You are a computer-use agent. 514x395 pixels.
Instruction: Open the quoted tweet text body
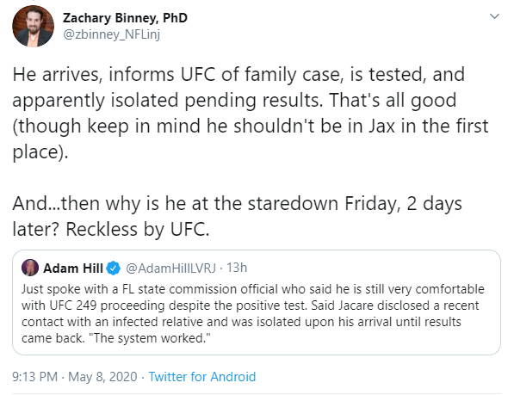(x=253, y=313)
